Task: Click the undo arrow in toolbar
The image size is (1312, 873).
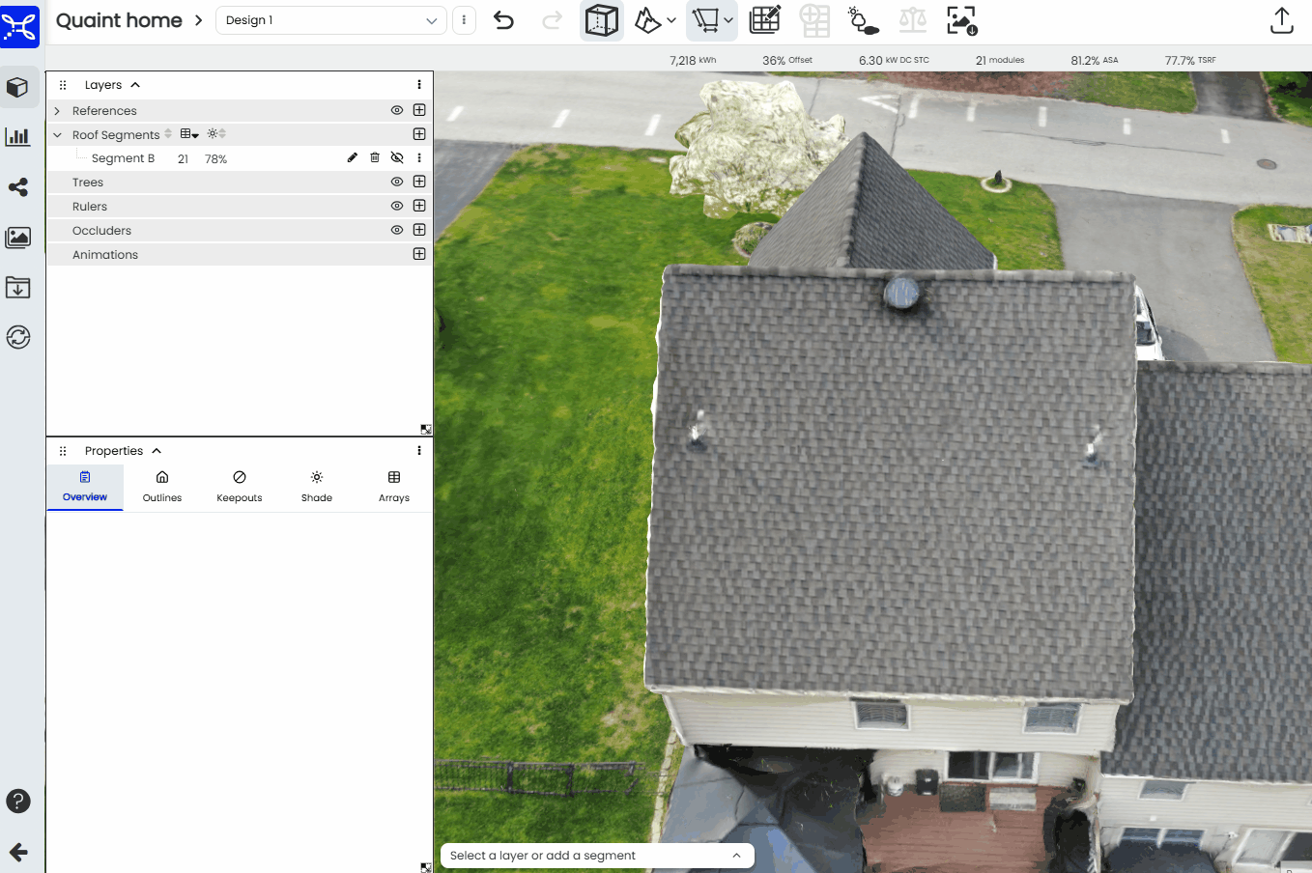Action: (503, 20)
